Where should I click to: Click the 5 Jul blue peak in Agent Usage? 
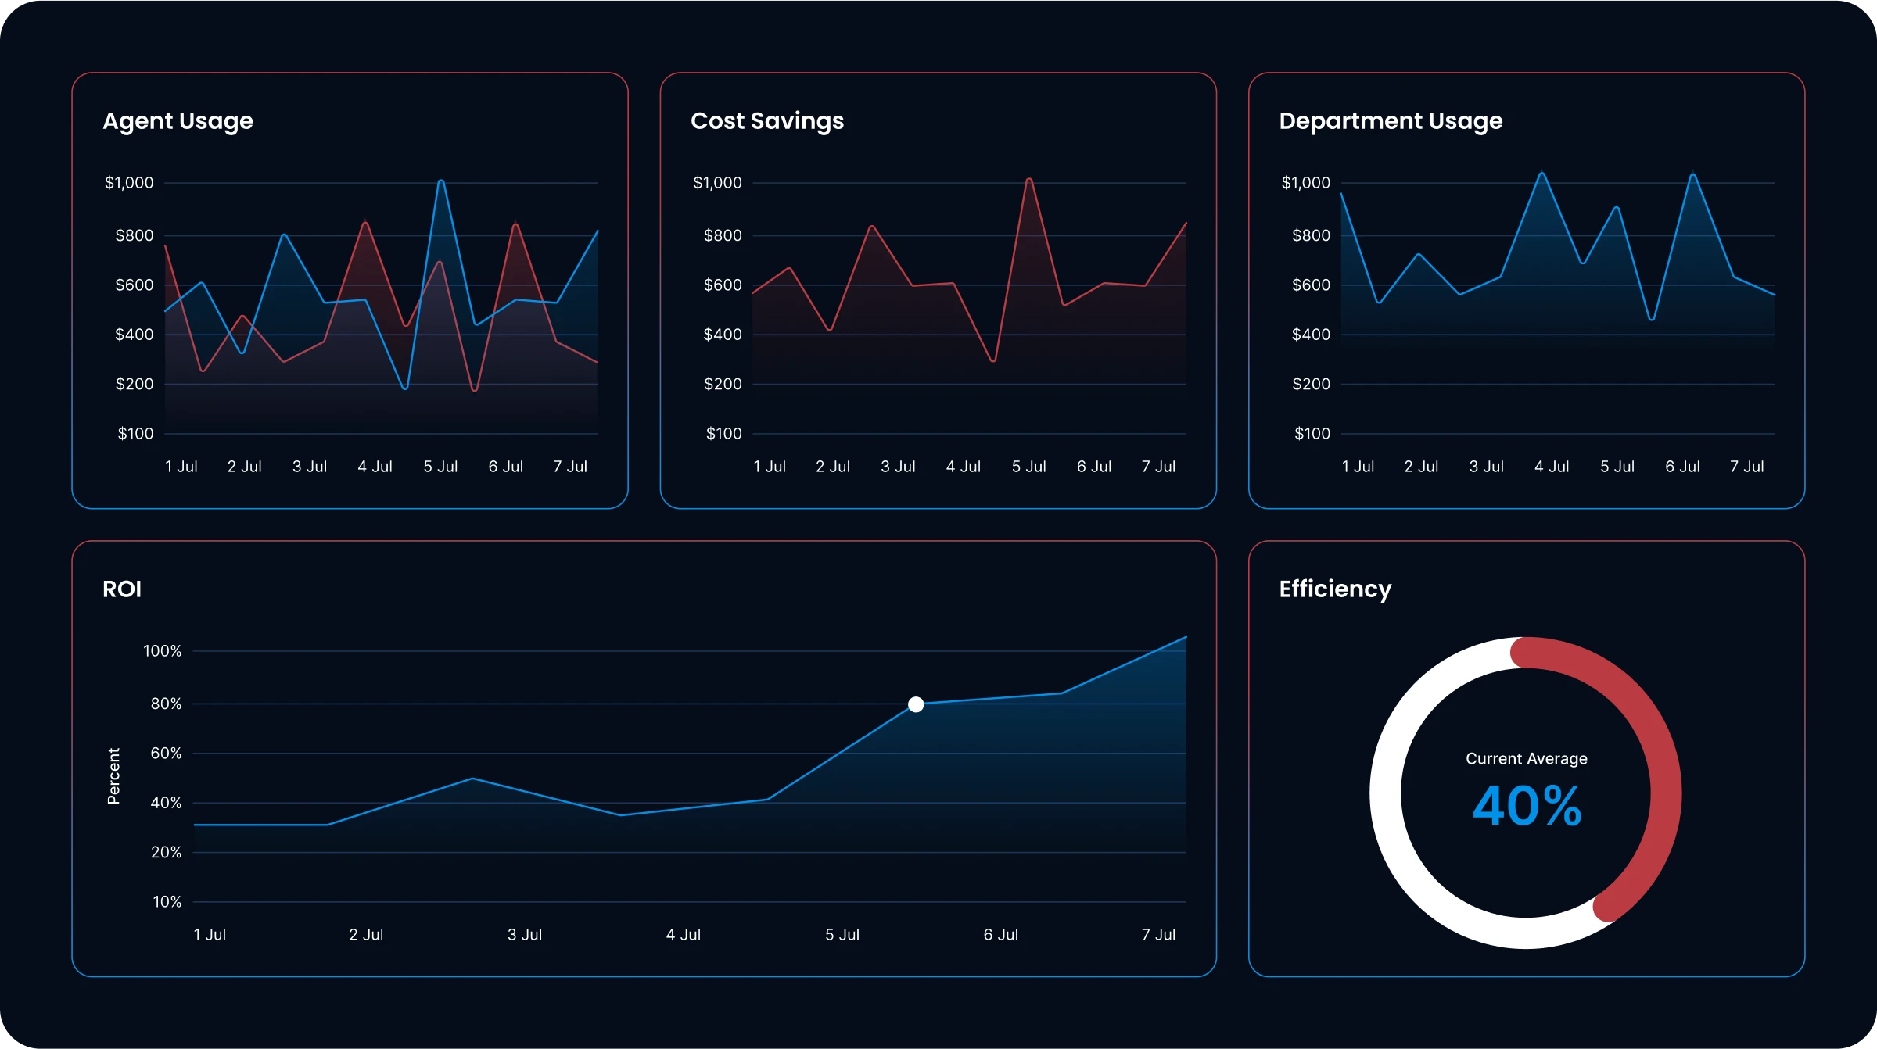[441, 181]
